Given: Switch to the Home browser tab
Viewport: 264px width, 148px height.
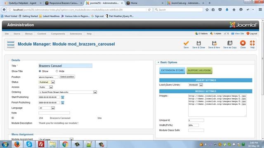Looking at the screenshot, I should click(145, 3).
